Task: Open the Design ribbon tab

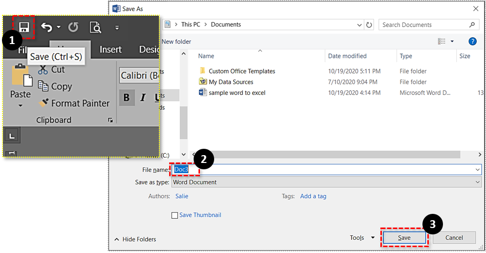Action: 150,49
